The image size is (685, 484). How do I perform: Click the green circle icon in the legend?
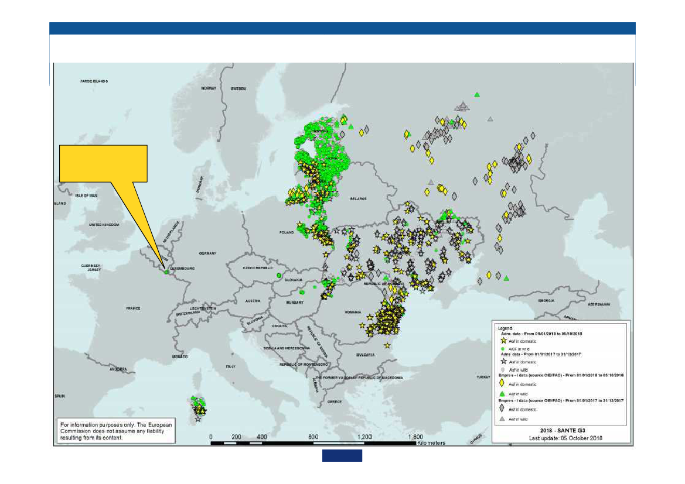[503, 348]
